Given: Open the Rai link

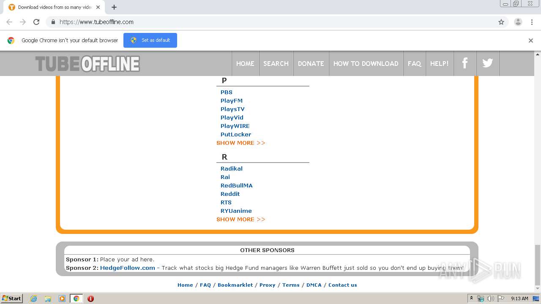Looking at the screenshot, I should pyautogui.click(x=225, y=177).
